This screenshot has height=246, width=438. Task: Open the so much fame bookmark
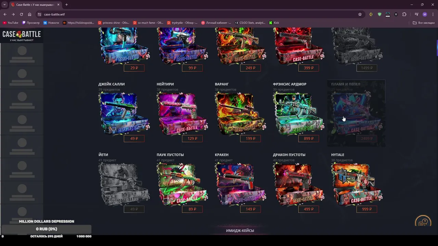click(148, 23)
